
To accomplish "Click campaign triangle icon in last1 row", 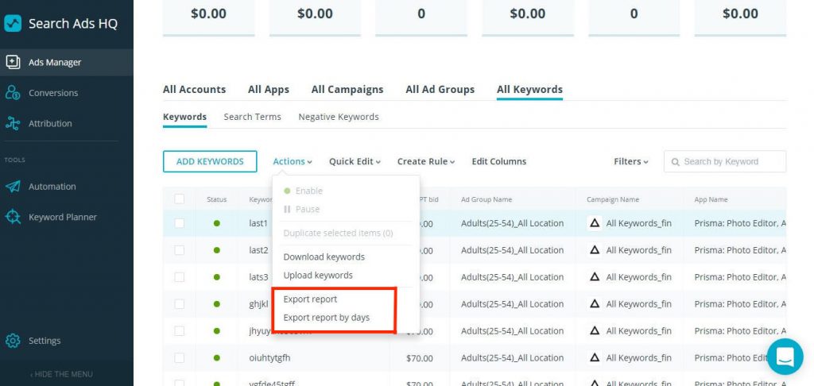I will coord(595,223).
